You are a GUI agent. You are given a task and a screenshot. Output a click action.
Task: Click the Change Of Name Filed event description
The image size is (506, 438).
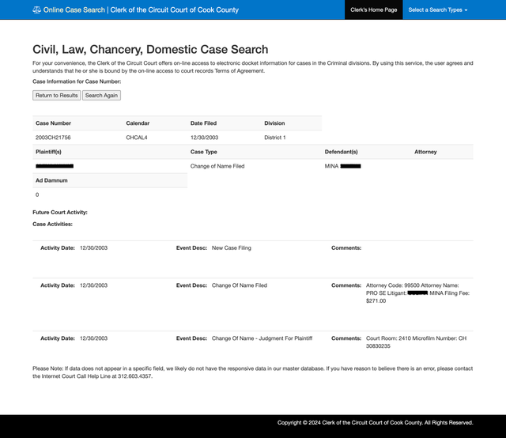(240, 285)
